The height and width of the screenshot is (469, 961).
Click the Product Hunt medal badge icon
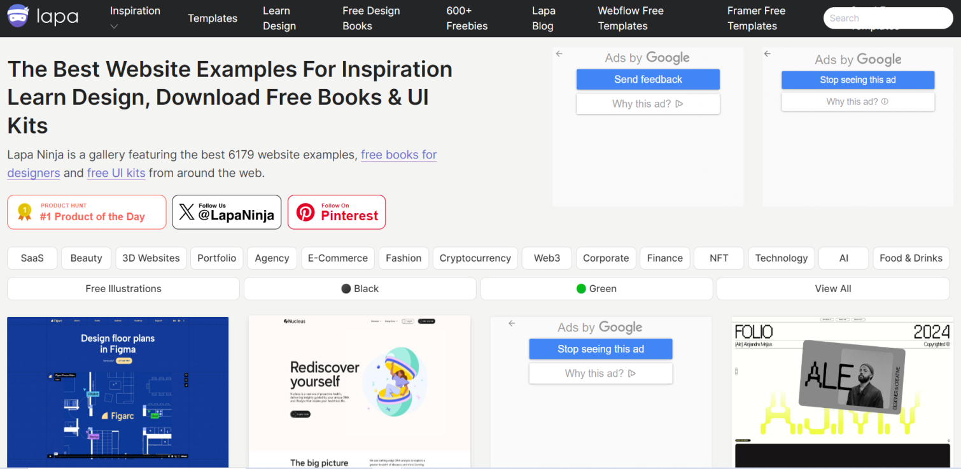click(x=25, y=212)
